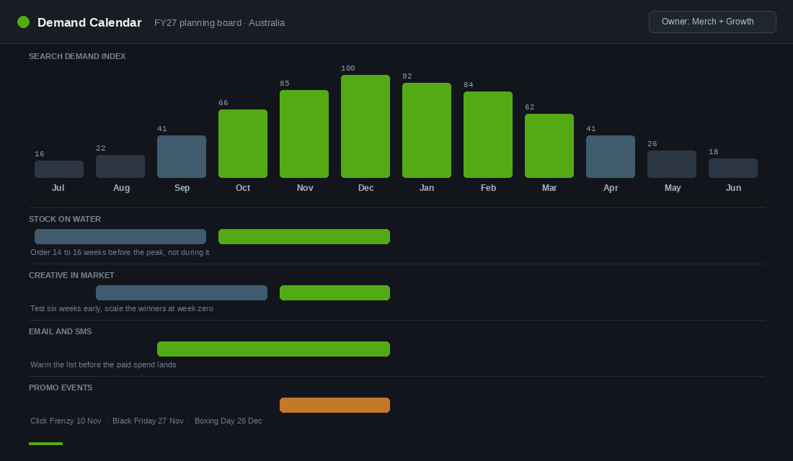Click the note Test six weeks early
Screen dimensions: 793x461
[x=121, y=308]
